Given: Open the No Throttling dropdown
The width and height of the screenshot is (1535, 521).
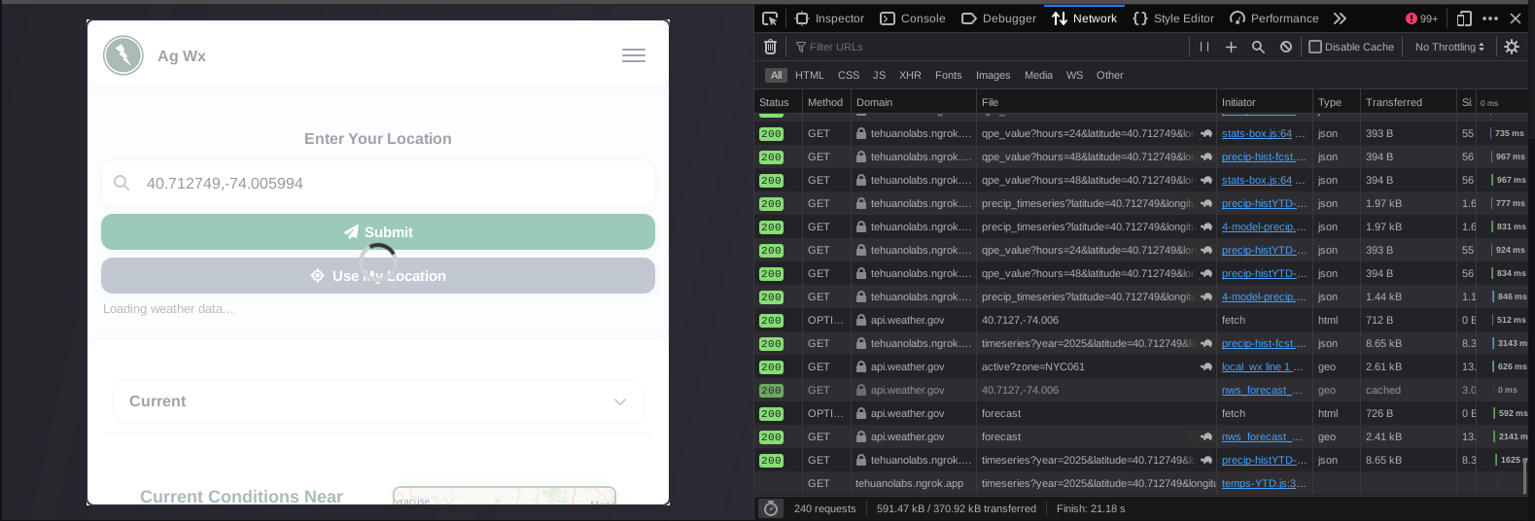Looking at the screenshot, I should click(x=1448, y=47).
